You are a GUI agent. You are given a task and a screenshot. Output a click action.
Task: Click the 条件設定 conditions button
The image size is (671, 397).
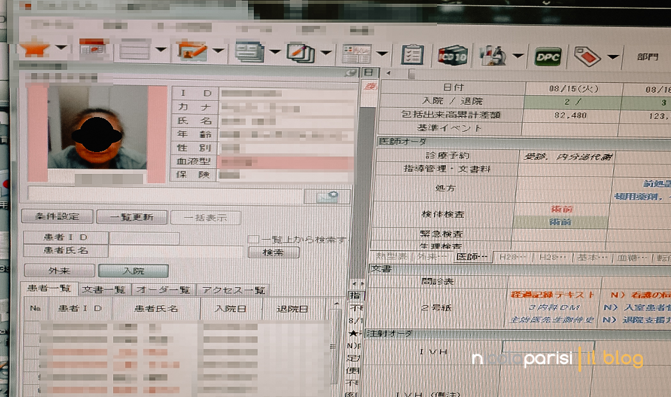click(x=57, y=217)
